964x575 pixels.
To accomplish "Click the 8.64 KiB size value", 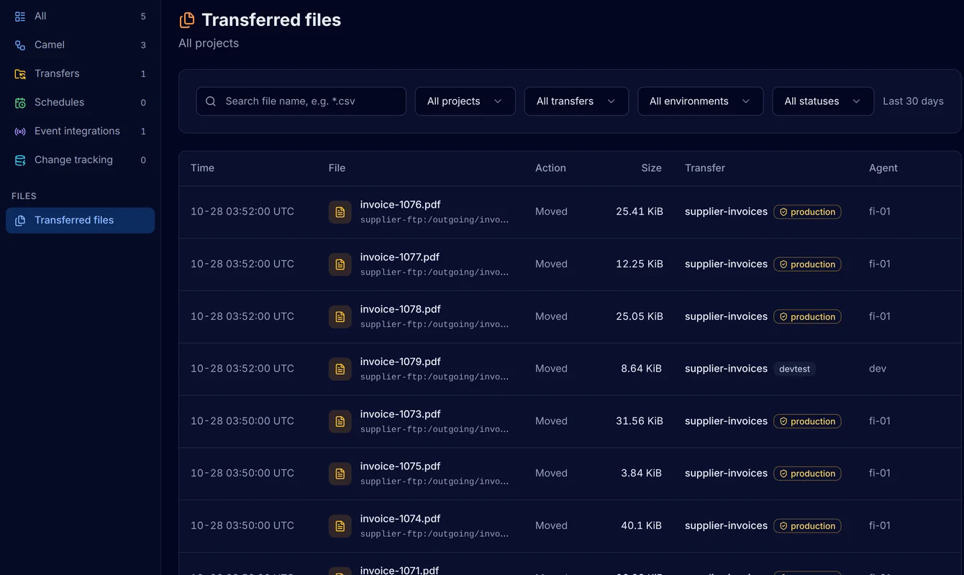I will 641,369.
